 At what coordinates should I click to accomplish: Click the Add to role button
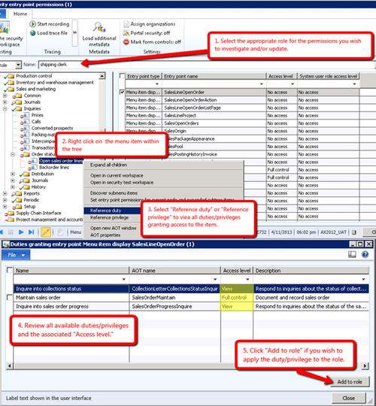point(350,382)
